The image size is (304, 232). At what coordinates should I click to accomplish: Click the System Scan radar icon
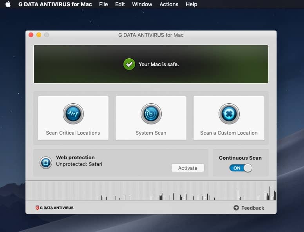click(151, 114)
